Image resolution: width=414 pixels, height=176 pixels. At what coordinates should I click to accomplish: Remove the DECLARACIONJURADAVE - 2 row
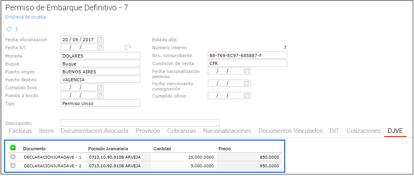(13, 165)
